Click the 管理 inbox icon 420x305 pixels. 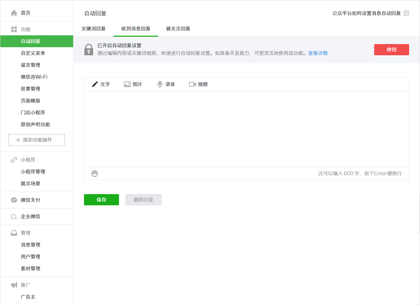(x=14, y=233)
